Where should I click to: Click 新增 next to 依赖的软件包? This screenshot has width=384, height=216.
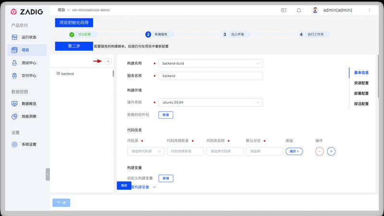point(166,115)
